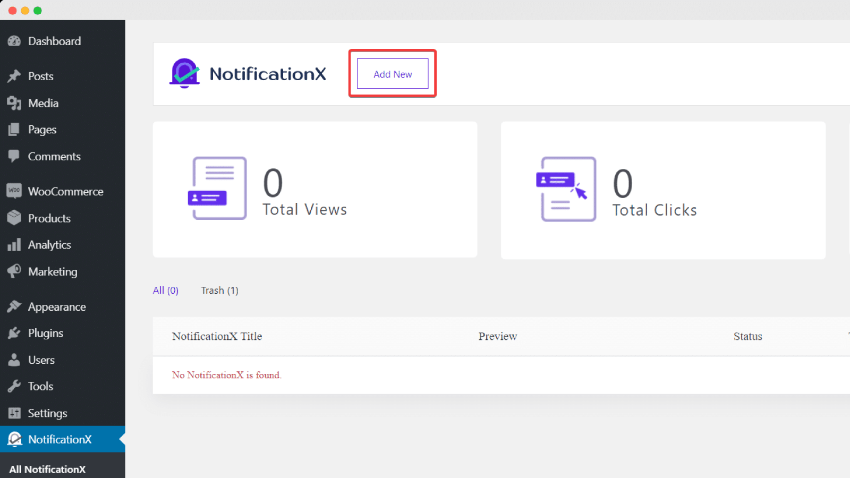Click the NotificationX header title text
The width and height of the screenshot is (850, 478).
[x=268, y=74]
